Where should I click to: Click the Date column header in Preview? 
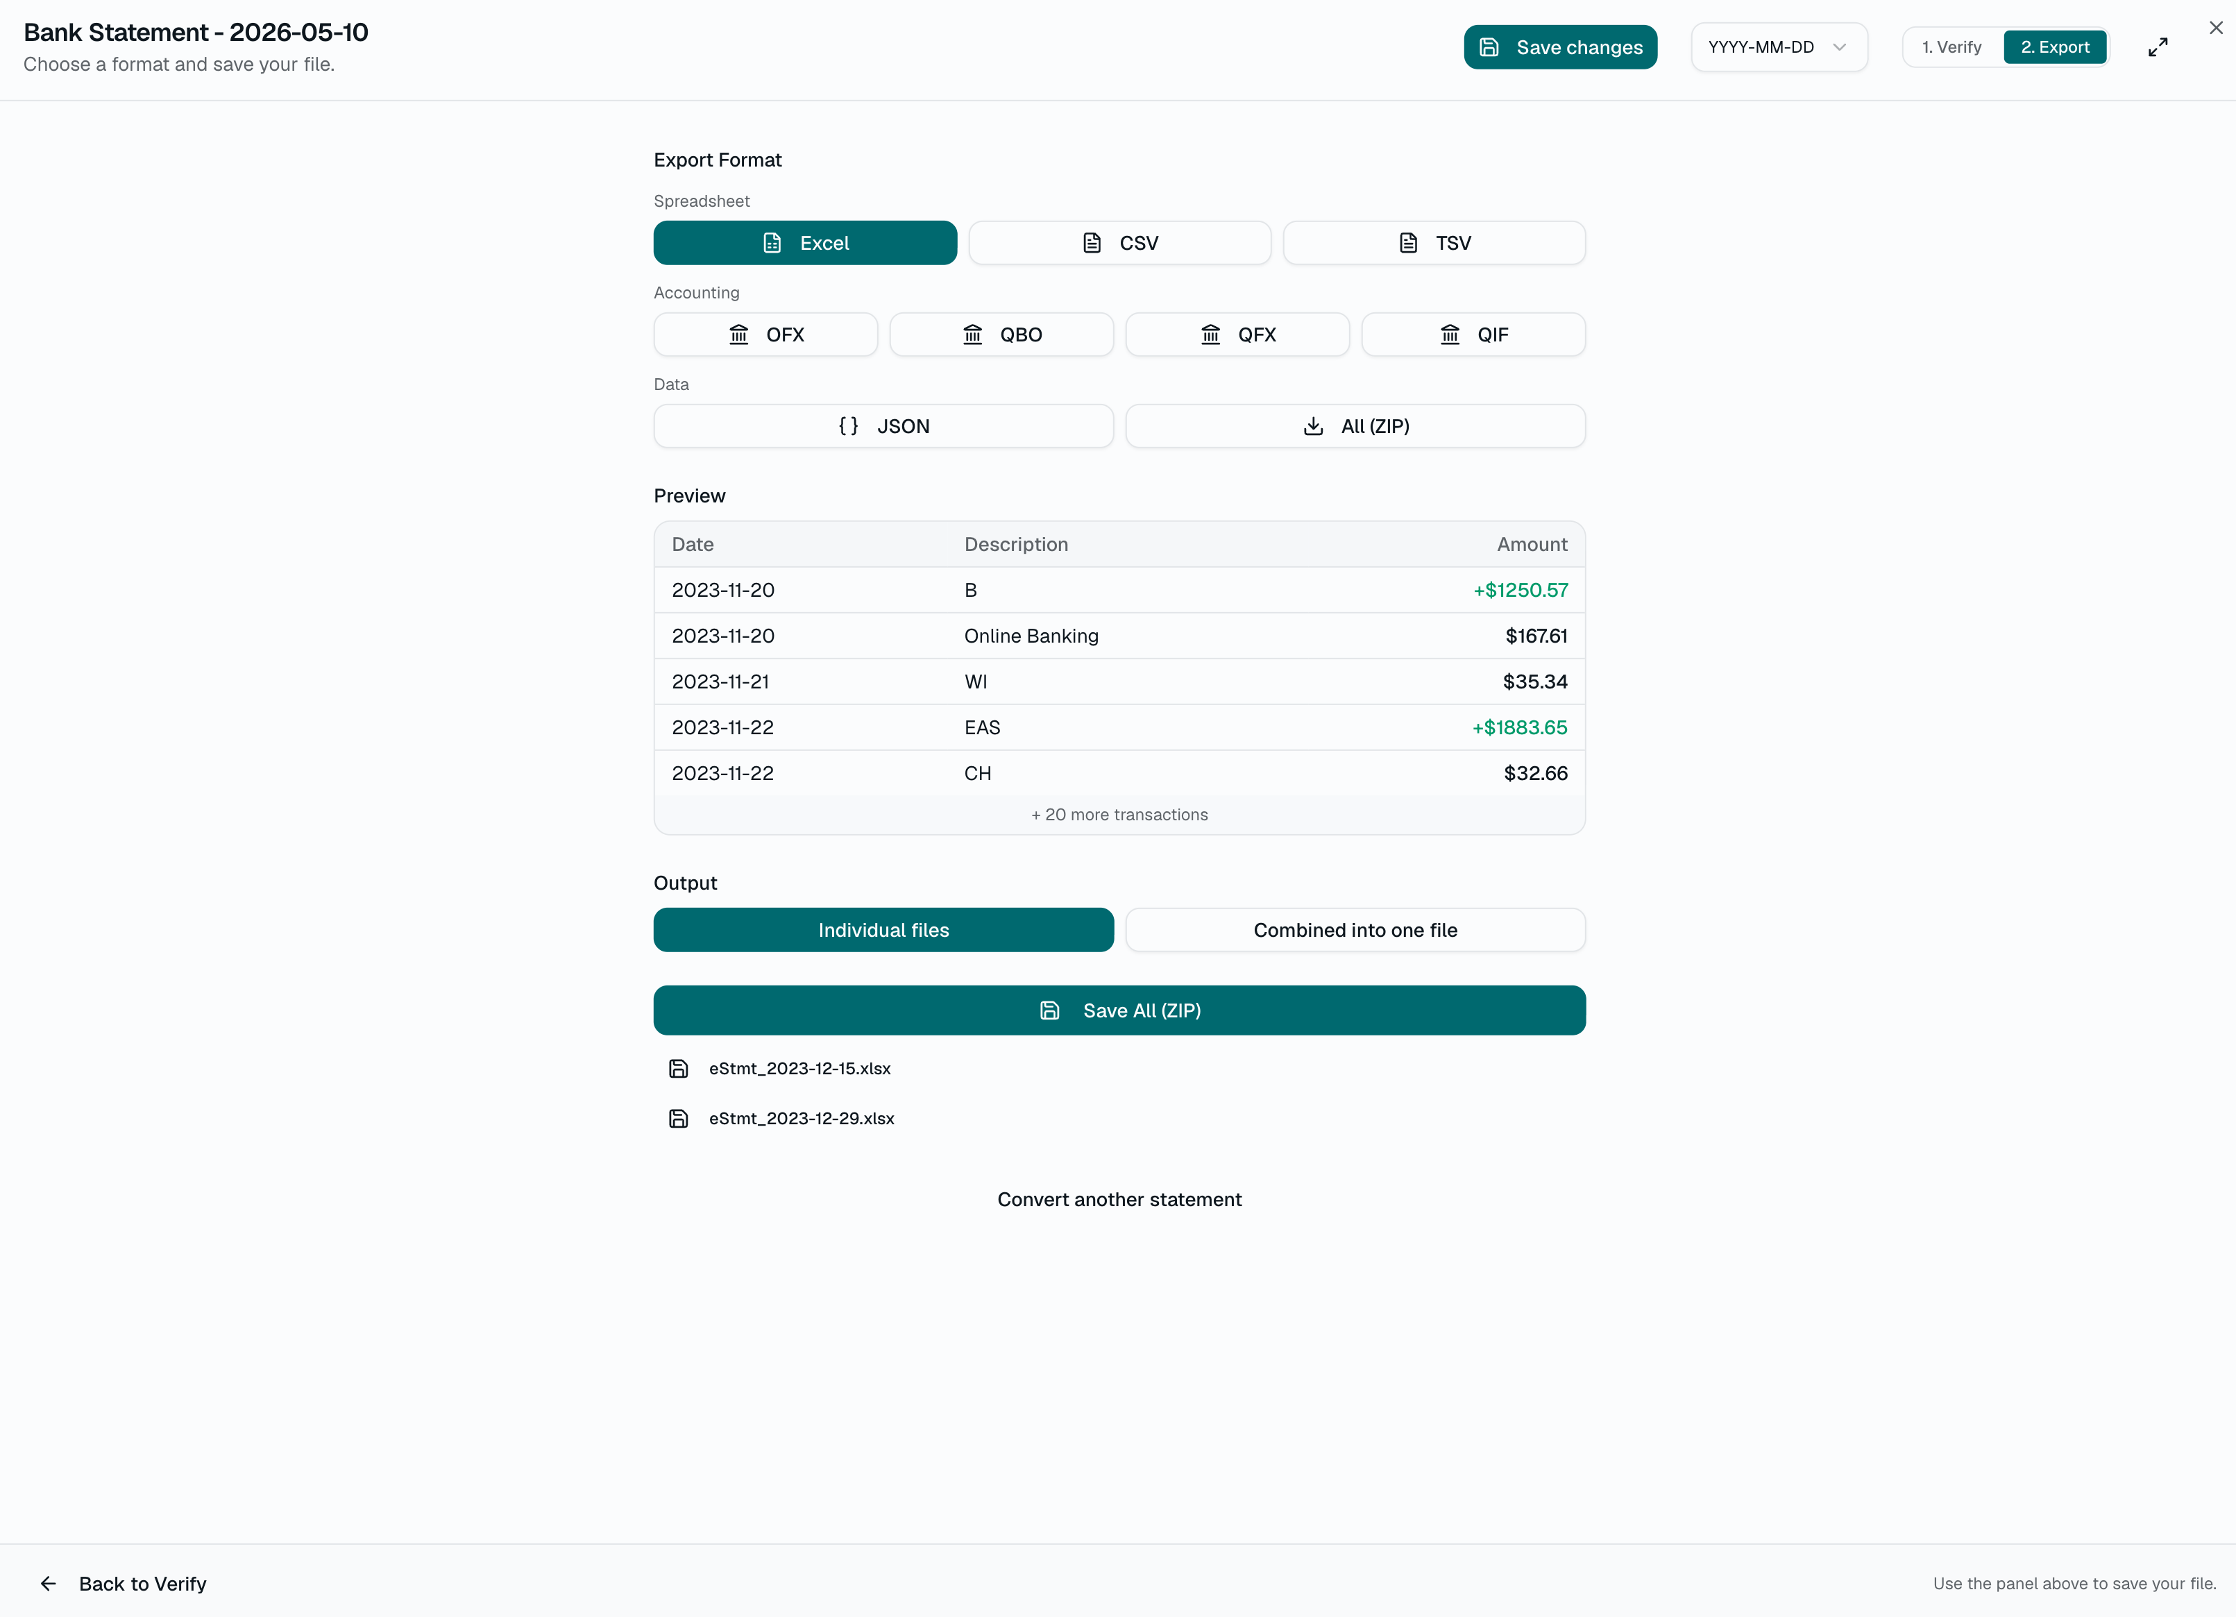point(692,544)
